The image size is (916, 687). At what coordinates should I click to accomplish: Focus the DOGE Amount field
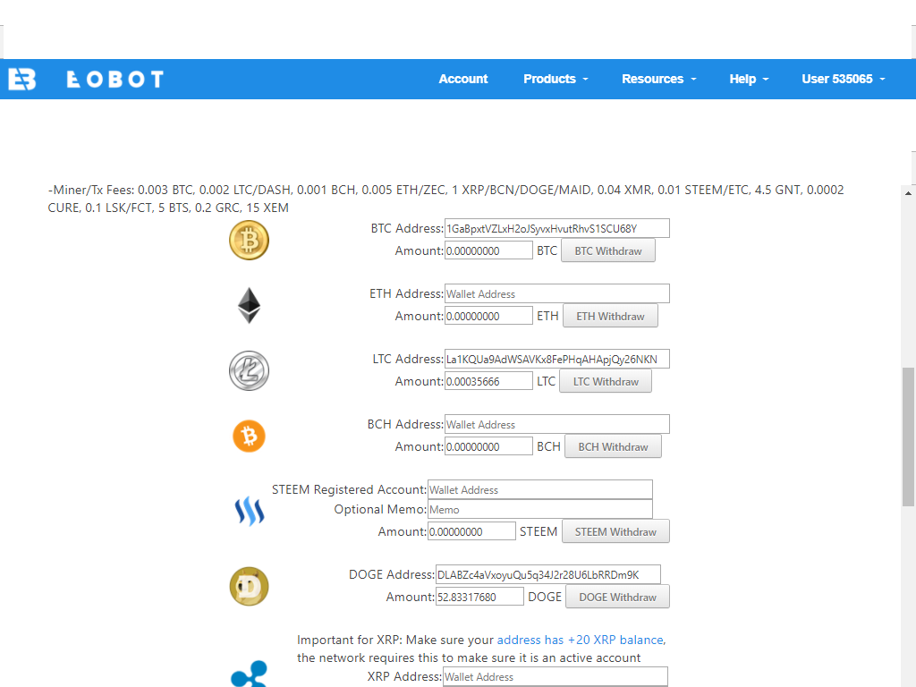coord(479,597)
